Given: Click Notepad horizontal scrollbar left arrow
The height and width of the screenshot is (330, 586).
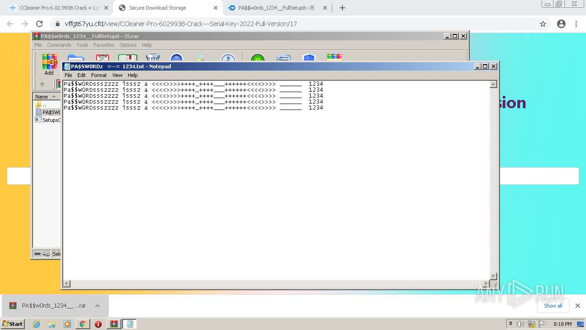Looking at the screenshot, I should coord(67,284).
